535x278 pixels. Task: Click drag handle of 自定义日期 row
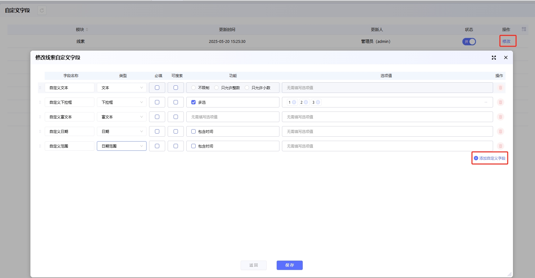40,132
